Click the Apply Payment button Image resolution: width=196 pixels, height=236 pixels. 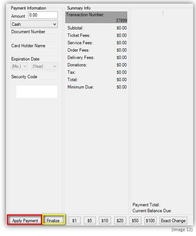click(x=25, y=221)
